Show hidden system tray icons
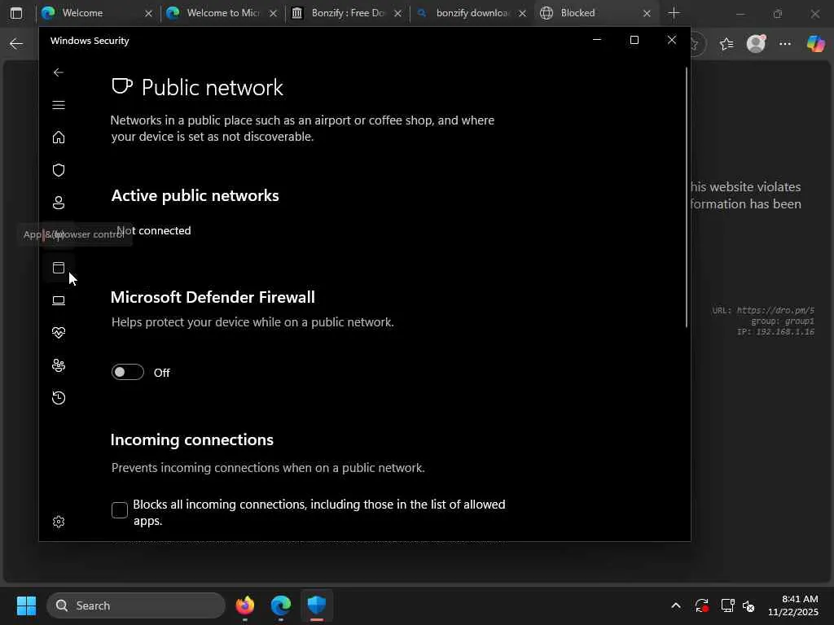 pyautogui.click(x=675, y=605)
